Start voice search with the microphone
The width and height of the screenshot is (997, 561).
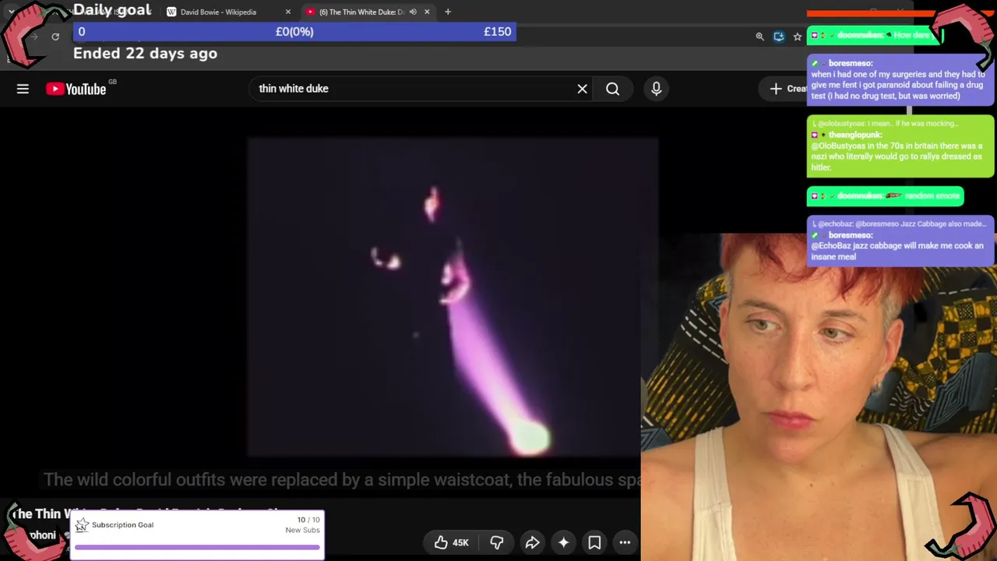657,89
